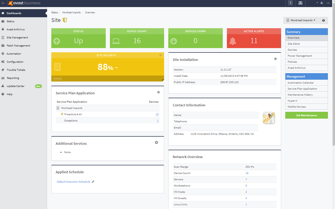This screenshot has height=209, width=335.
Task: Toggle the sidebar with the hamburger icon
Action: (3, 3)
